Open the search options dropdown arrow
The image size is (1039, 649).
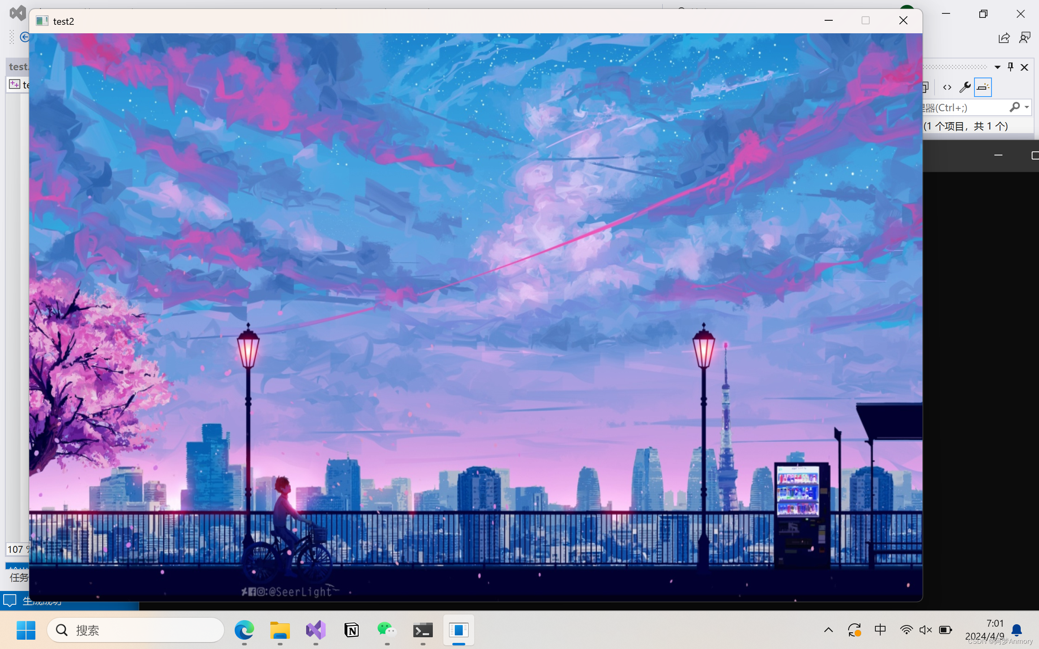[x=1026, y=107]
